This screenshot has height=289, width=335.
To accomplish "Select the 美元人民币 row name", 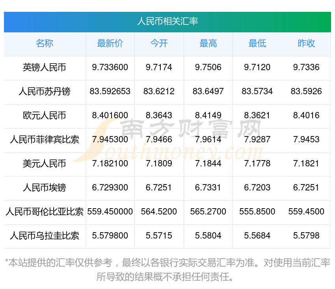I will (x=45, y=164).
